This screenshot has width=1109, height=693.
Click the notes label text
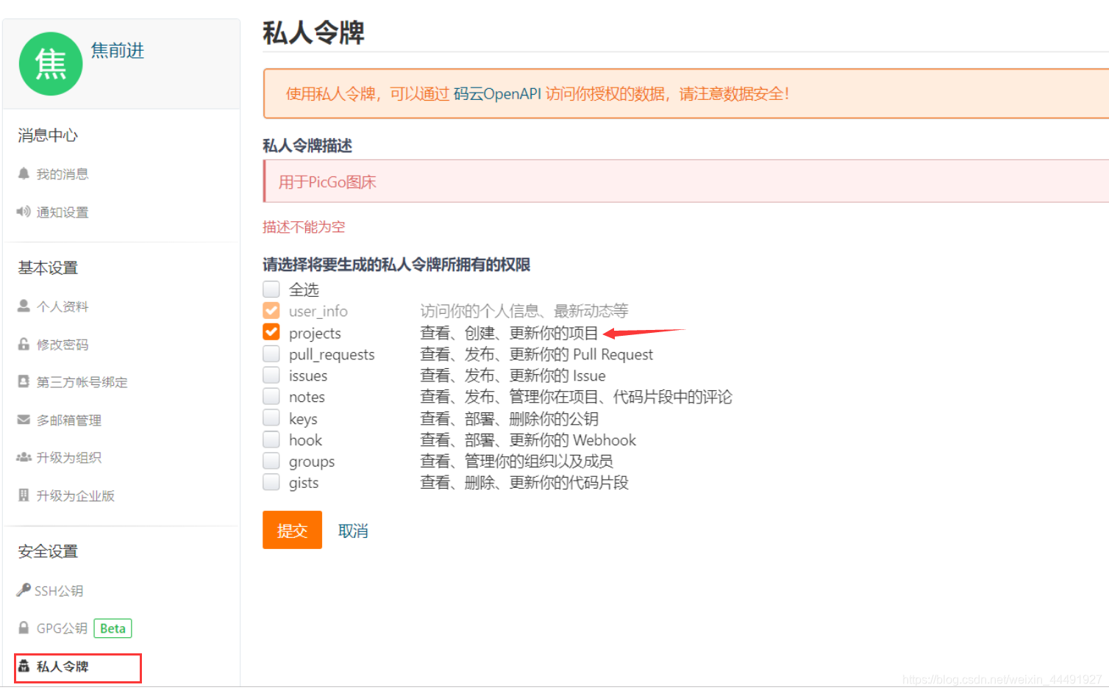(x=307, y=397)
